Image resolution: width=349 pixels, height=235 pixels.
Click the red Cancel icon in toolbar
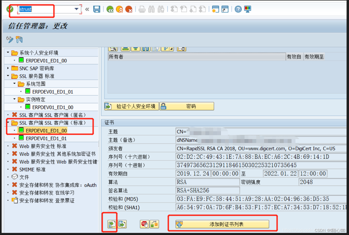[x=129, y=9]
